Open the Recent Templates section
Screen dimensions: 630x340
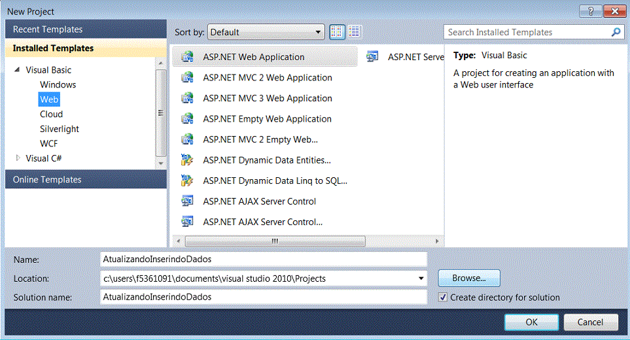(48, 29)
